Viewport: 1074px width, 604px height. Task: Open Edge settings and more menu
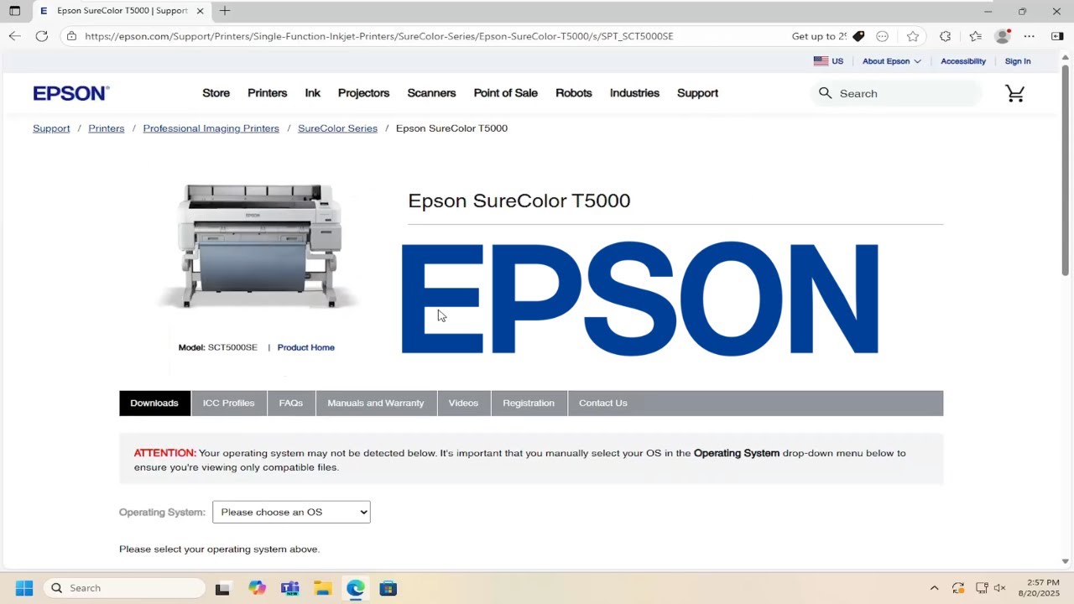coord(1030,36)
